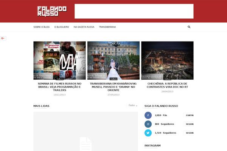The image size is (227, 151).
Task: Click Cultura tag on Chechênia image
Action: pos(167,79)
